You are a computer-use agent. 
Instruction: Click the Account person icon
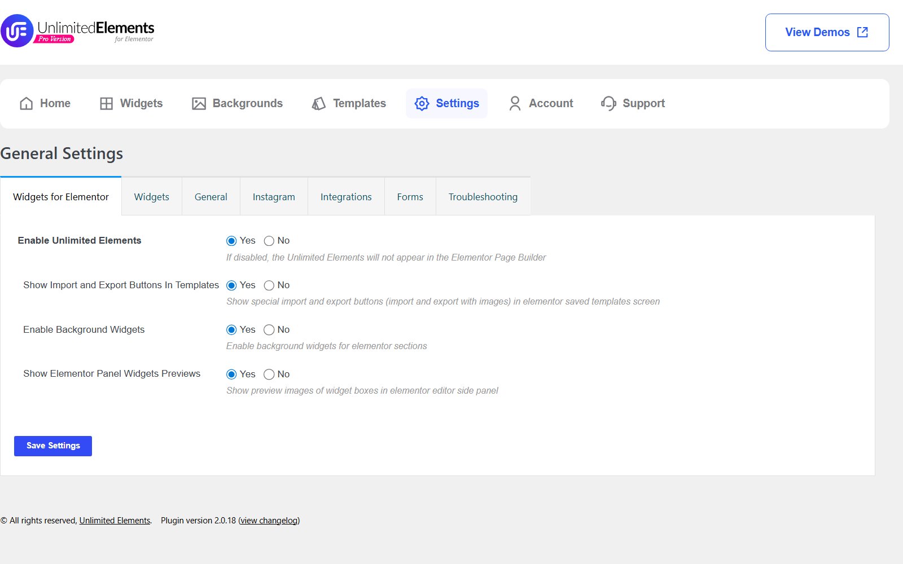pos(515,103)
